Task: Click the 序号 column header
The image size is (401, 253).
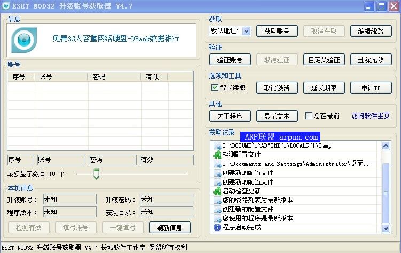Action: (x=21, y=77)
